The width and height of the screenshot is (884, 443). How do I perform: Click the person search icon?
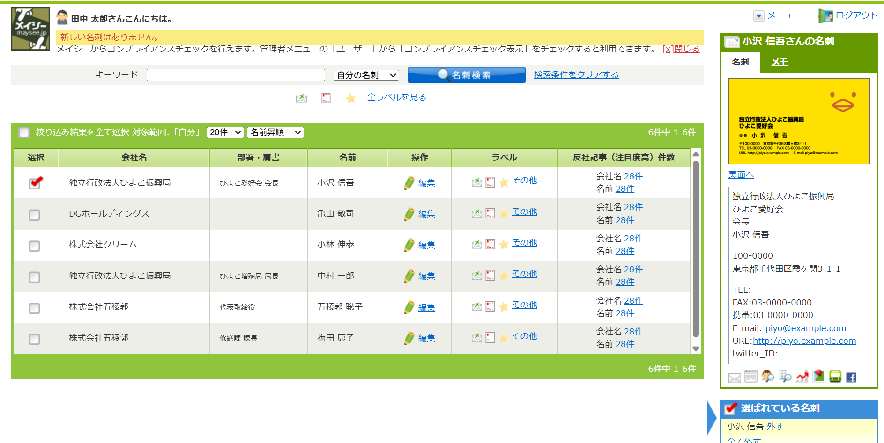tap(768, 376)
